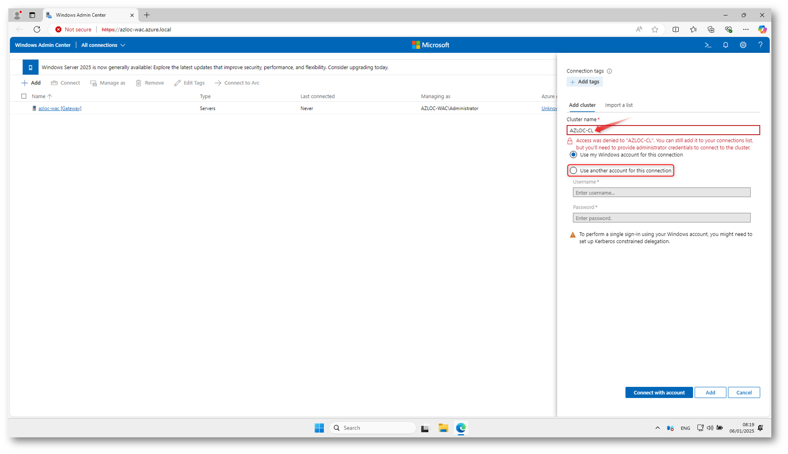Click the Add button in the cluster panel

tap(710, 392)
